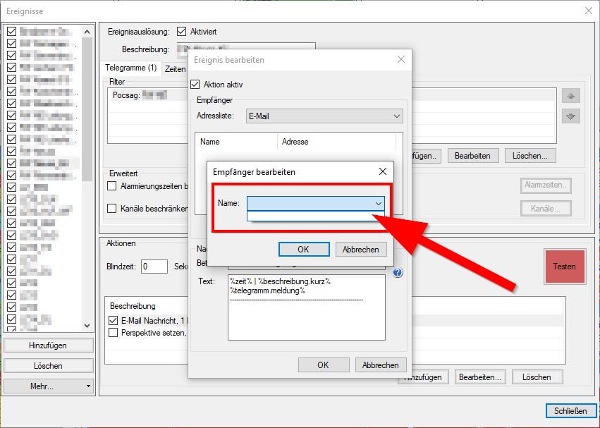The height and width of the screenshot is (428, 600).
Task: Uncheck the Aktiviert checkbox for Ereignisauslösung
Action: [x=181, y=31]
